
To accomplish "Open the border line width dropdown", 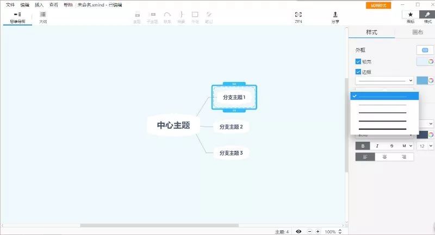I will click(x=384, y=80).
